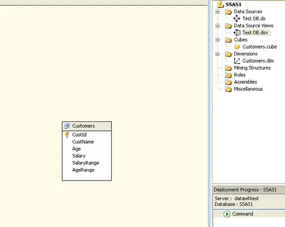The image size is (285, 227).
Task: Click the Server : datawhtest text
Action: point(236,198)
